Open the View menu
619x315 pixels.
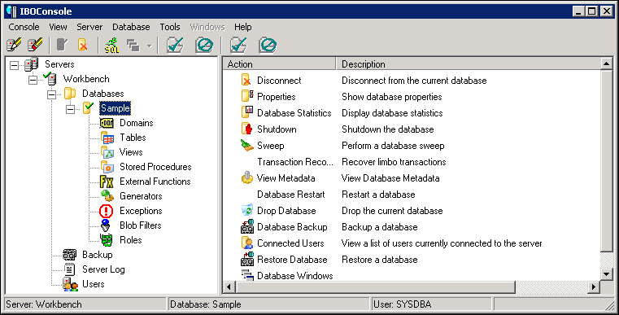point(58,27)
